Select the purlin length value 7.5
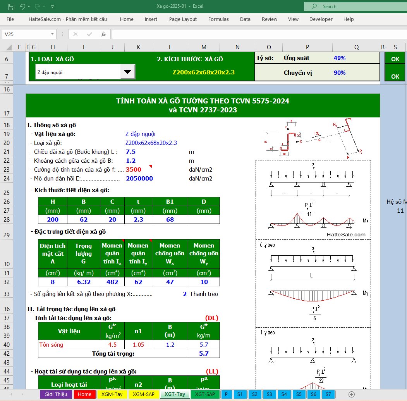 click(131, 152)
